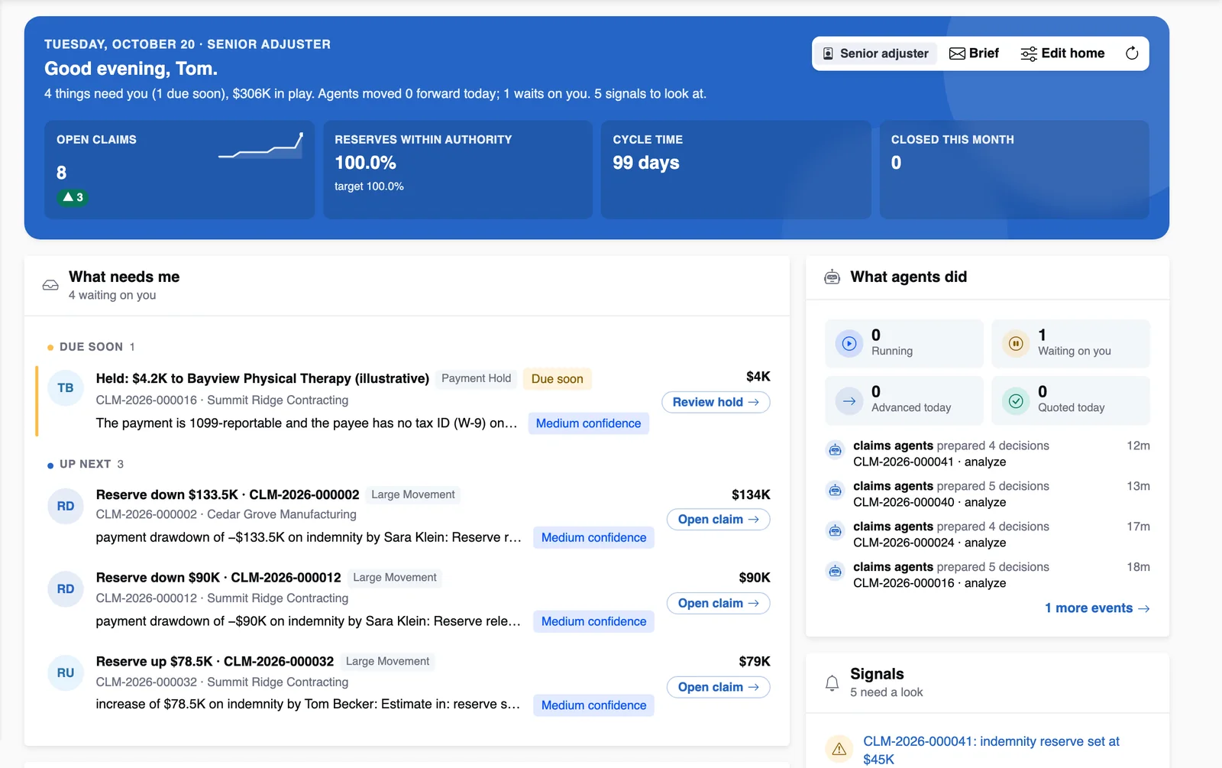Click the agent icon for CLM-2026-000041 analyze event
Viewport: 1222px width, 768px height.
(x=836, y=450)
